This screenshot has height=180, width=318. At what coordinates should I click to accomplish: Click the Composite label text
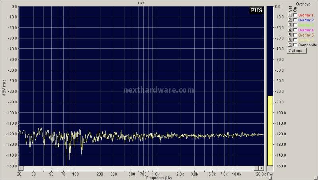click(x=307, y=45)
